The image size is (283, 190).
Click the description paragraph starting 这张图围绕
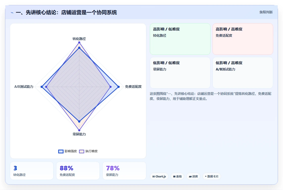point(210,96)
